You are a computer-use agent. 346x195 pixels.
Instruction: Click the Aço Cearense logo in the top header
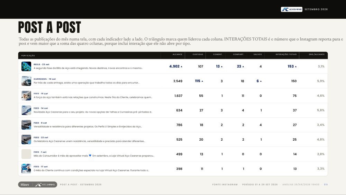[291, 9]
